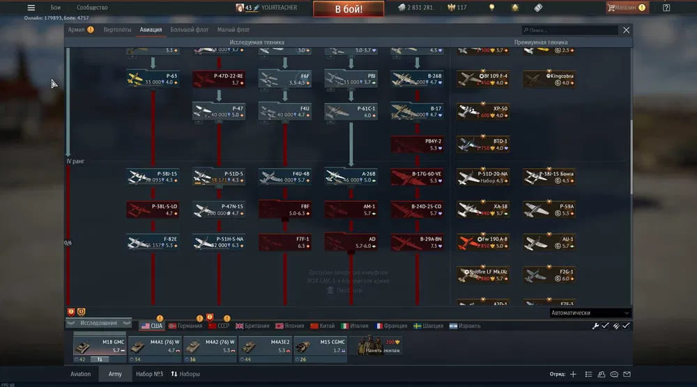Open the squad list icon
The height and width of the screenshot is (387, 697).
588,374
